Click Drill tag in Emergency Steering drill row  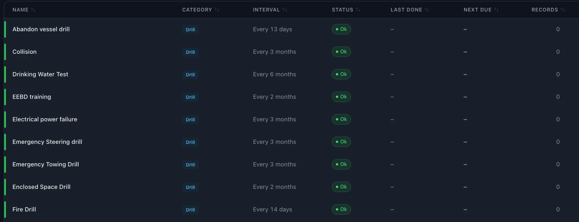point(190,142)
